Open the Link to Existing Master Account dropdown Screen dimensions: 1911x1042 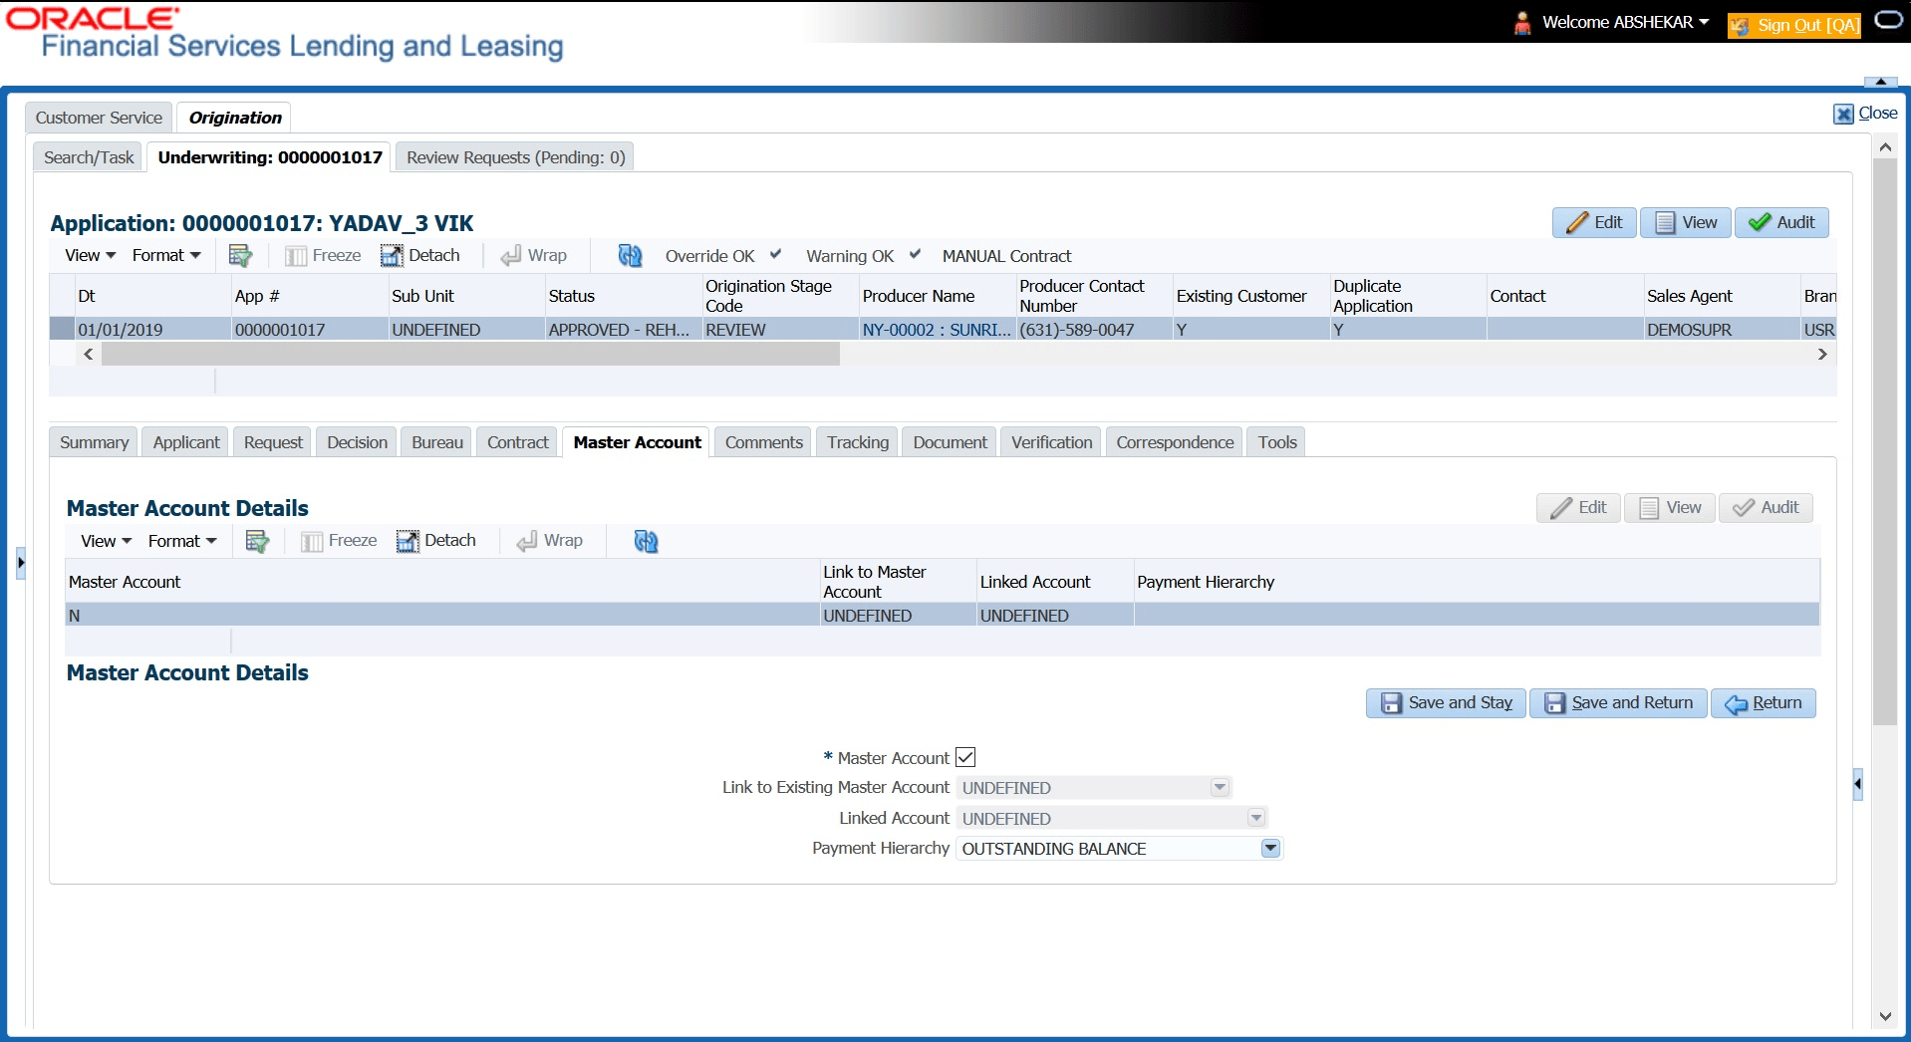point(1220,788)
